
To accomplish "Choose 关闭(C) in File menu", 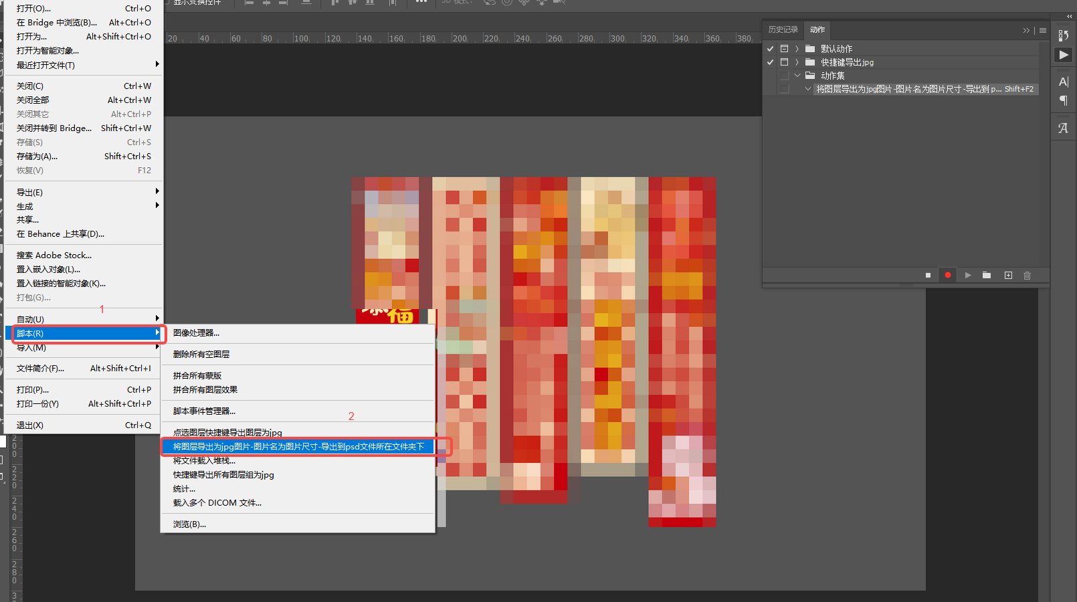I will click(x=84, y=86).
